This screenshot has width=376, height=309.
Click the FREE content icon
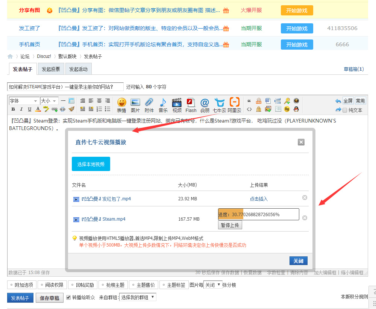tap(259, 101)
